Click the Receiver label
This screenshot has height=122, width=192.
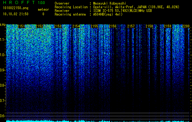point(62,11)
